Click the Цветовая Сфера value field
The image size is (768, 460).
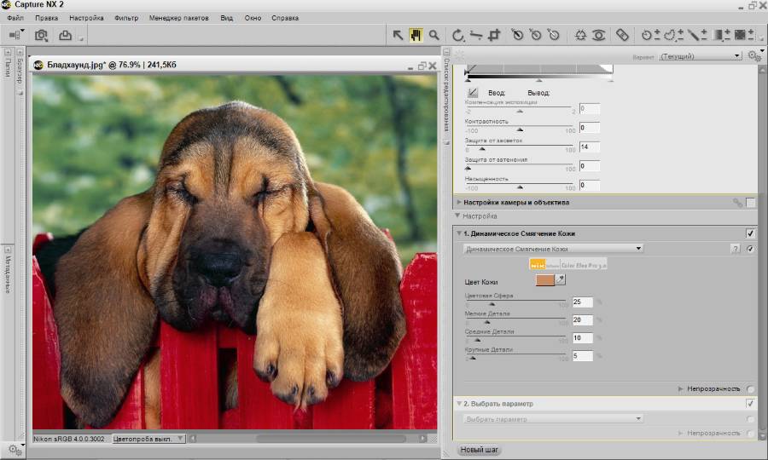click(x=582, y=302)
